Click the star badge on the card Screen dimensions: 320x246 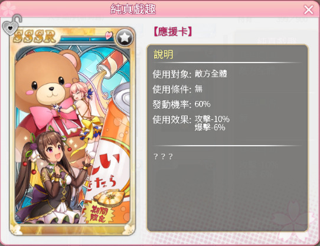(125, 38)
